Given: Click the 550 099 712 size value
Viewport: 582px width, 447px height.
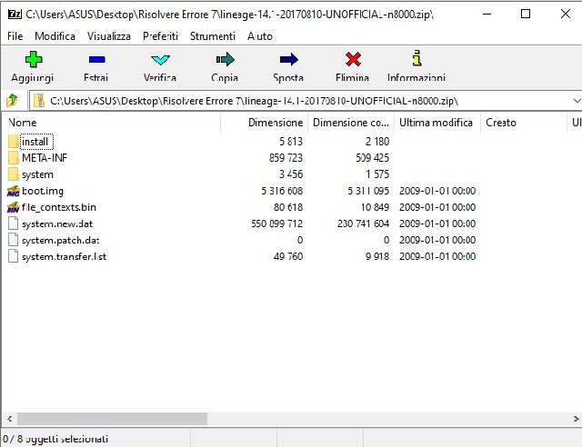Looking at the screenshot, I should [x=276, y=223].
